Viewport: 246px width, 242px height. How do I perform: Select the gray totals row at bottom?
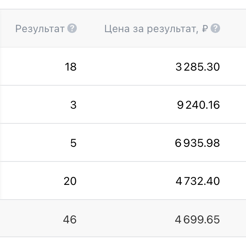119,219
